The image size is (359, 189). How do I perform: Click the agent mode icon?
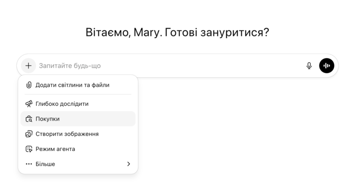(x=29, y=149)
